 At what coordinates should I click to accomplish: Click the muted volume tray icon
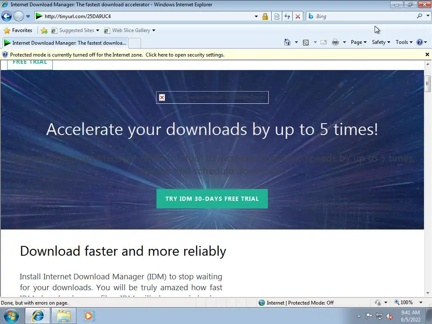(x=389, y=316)
